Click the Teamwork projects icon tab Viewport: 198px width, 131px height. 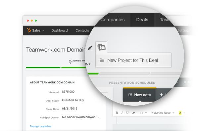coord(101,47)
